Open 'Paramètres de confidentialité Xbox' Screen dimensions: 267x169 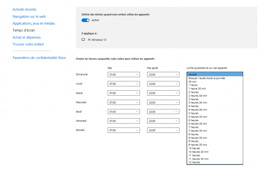(39, 58)
